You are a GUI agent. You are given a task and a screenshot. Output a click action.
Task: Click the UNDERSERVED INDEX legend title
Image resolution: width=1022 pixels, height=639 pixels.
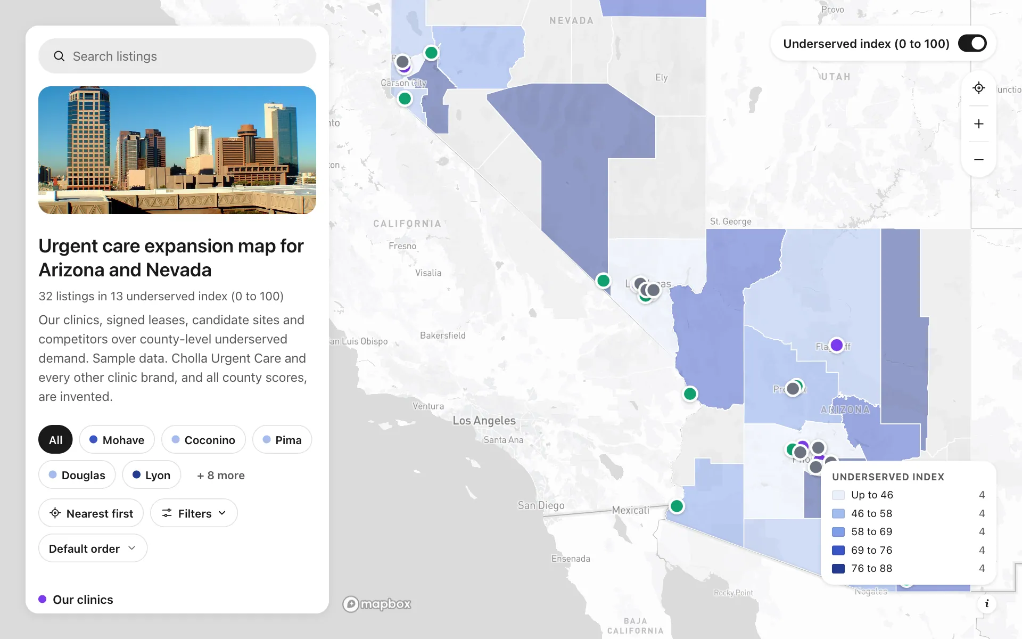coord(888,477)
